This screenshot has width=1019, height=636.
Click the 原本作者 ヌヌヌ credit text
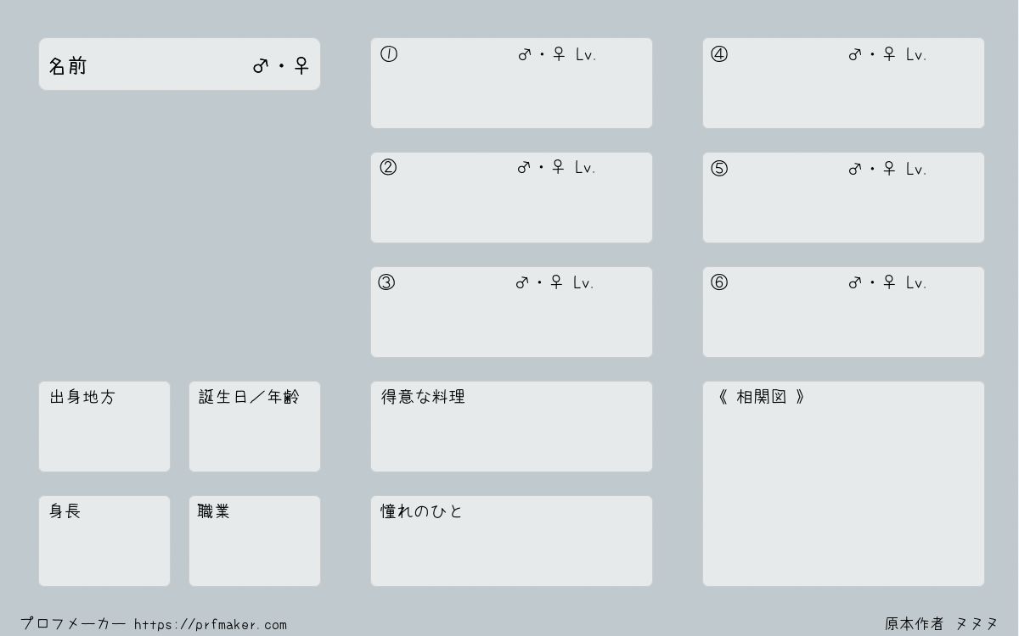point(941,624)
